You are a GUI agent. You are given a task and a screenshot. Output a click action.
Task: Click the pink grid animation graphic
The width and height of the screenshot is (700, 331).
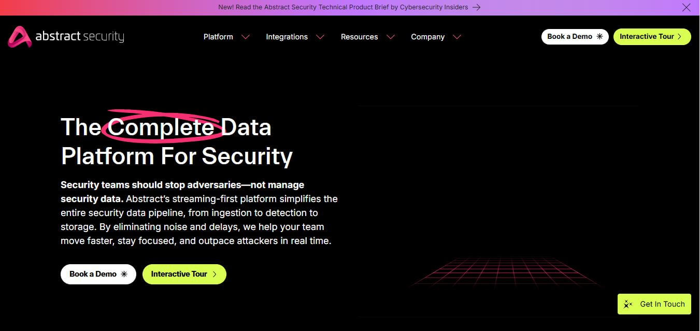tap(505, 272)
